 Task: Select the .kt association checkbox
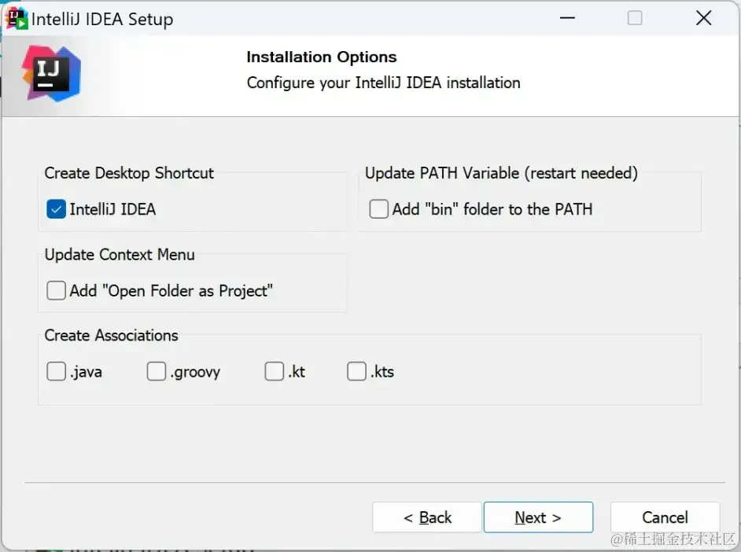pos(275,371)
